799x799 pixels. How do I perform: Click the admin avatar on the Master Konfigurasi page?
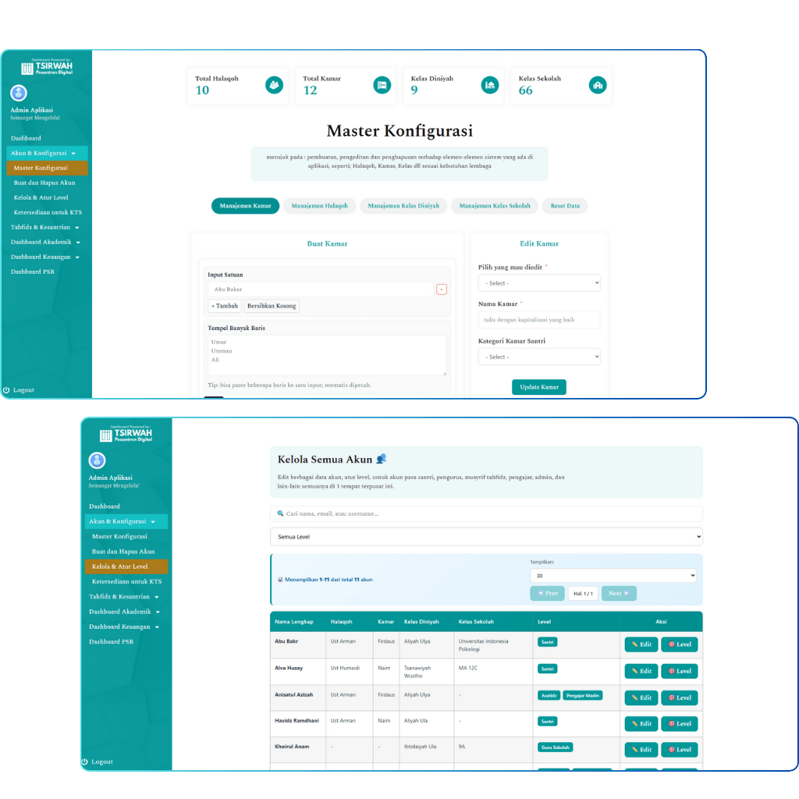coord(19,94)
